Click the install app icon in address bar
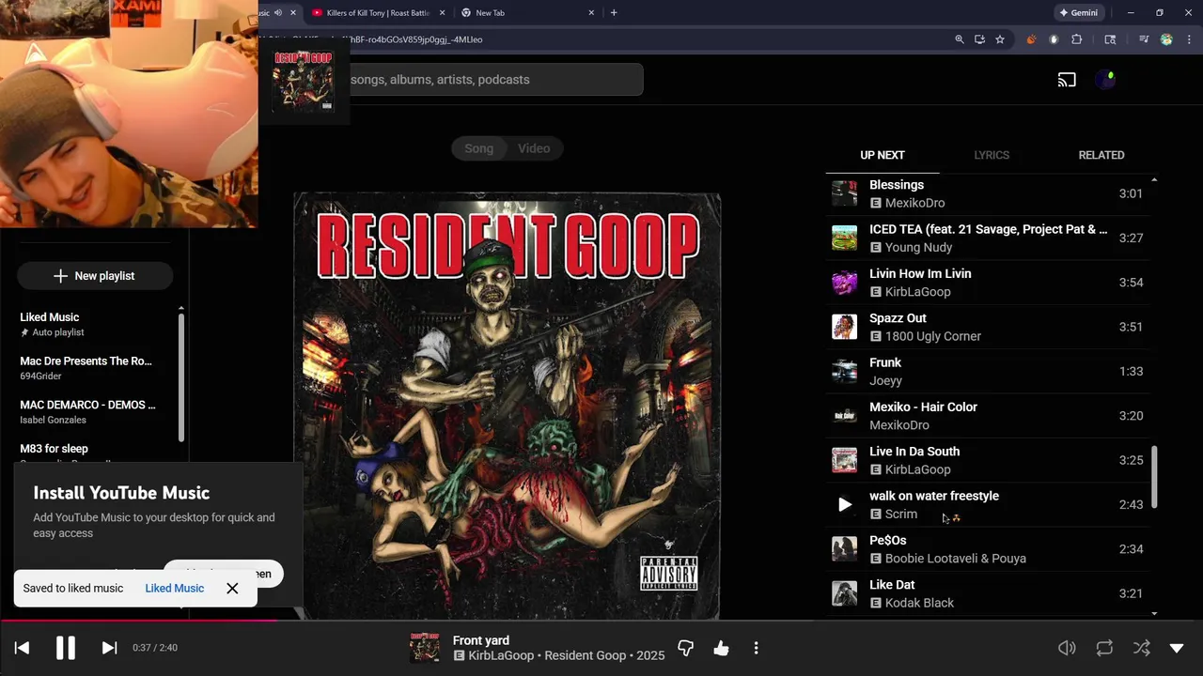 [x=979, y=39]
